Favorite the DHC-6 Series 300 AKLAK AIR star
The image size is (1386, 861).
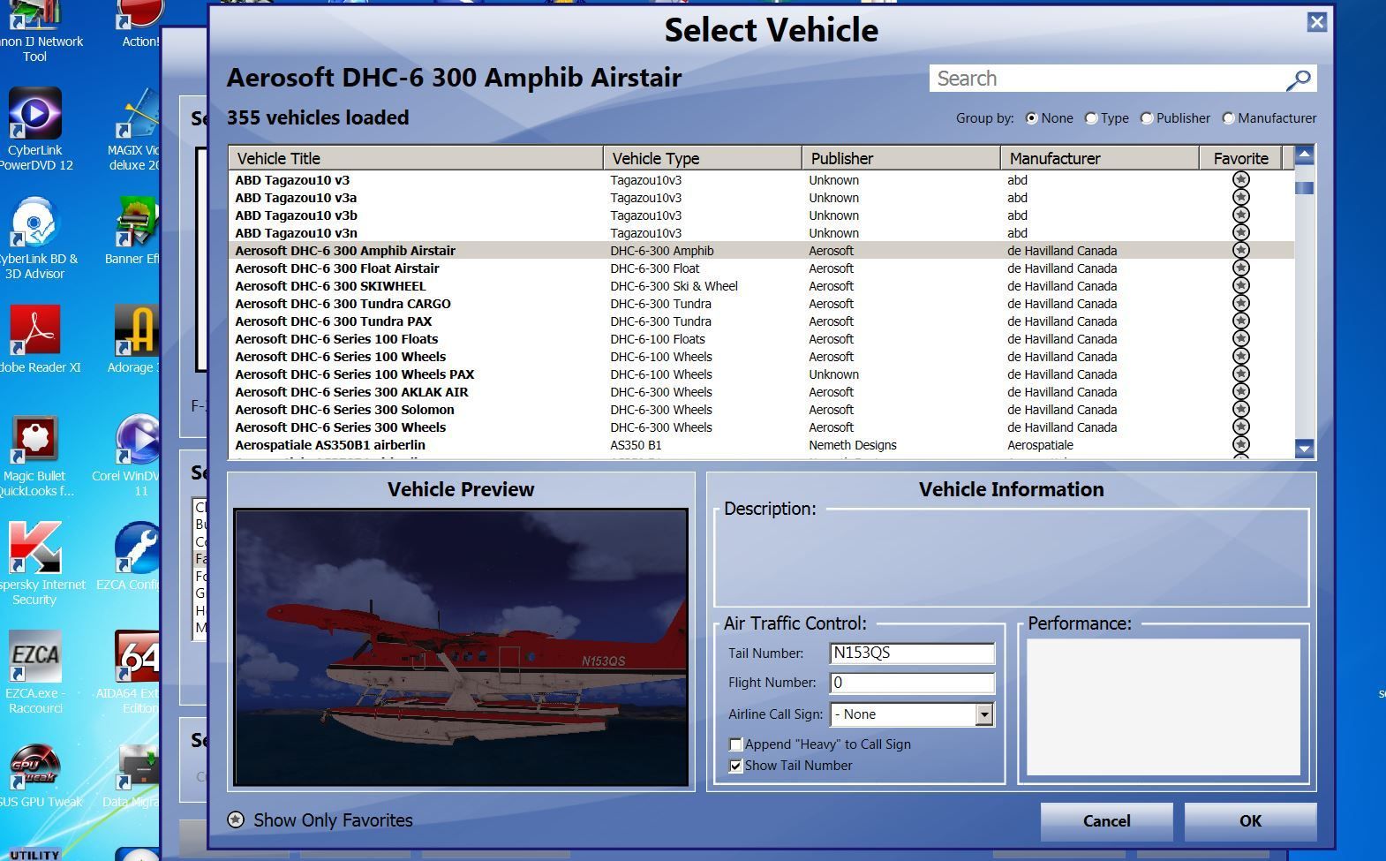(x=1240, y=391)
